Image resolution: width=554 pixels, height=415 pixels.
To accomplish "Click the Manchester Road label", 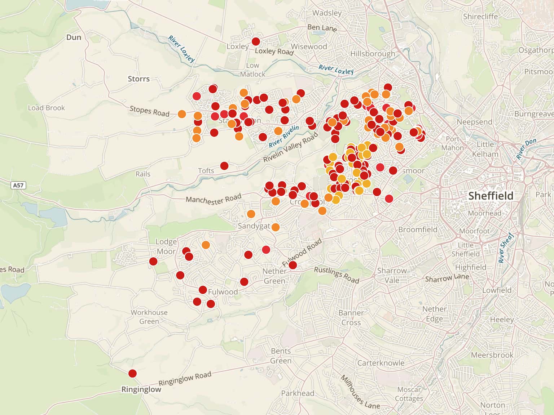I will tap(213, 198).
